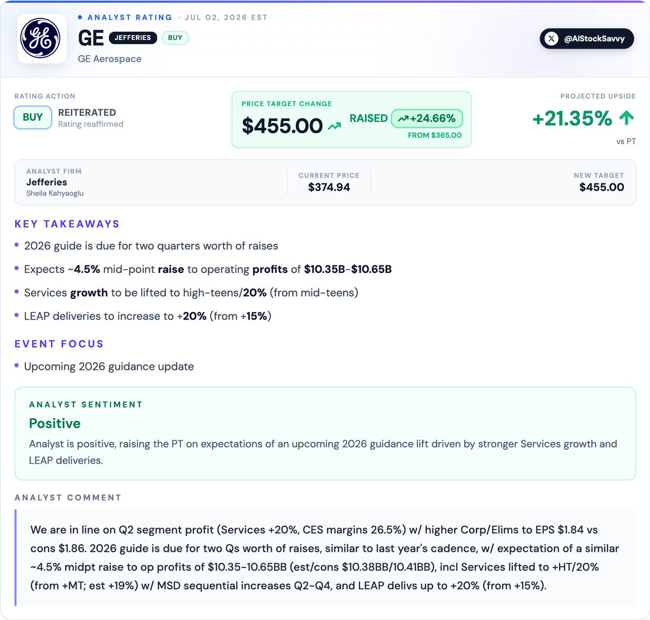Click the X logo icon in handle badge
Viewport: 650px width, 620px height.
[x=551, y=38]
